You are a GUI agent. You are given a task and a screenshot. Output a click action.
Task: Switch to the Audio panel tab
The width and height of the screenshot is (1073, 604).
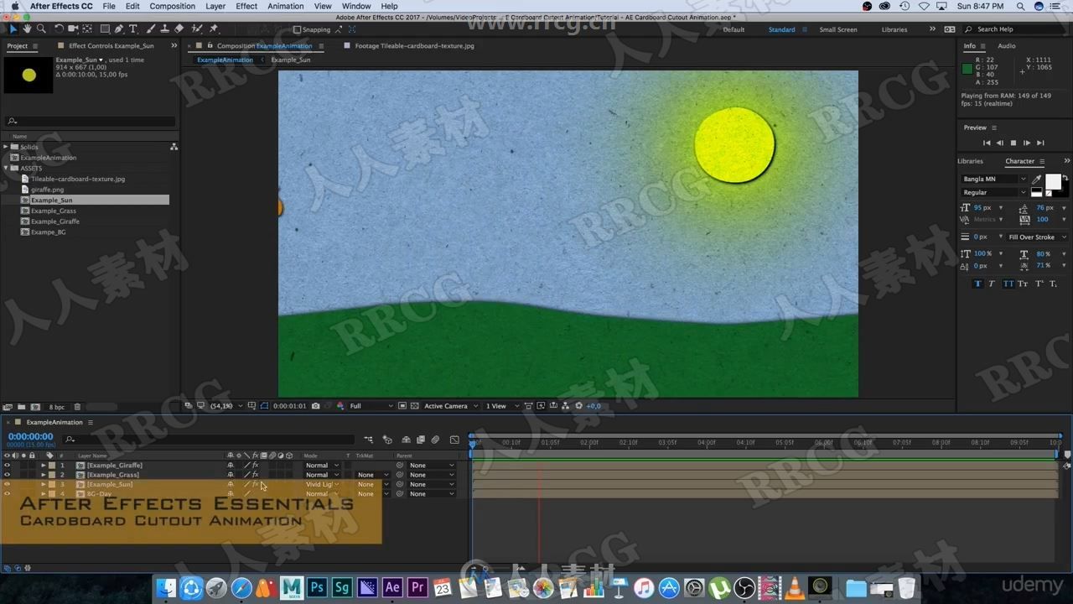click(1007, 45)
